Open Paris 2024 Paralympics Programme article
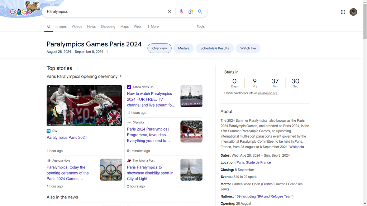The height and width of the screenshot is (206, 367). coord(148,135)
